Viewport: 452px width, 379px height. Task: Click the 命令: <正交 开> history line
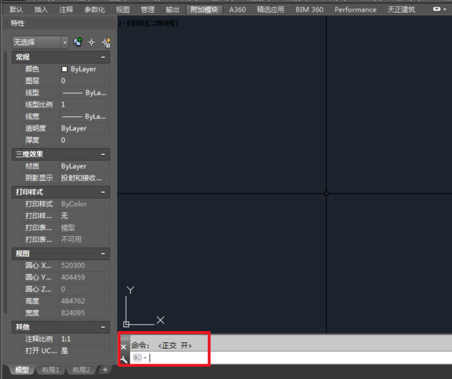point(161,346)
